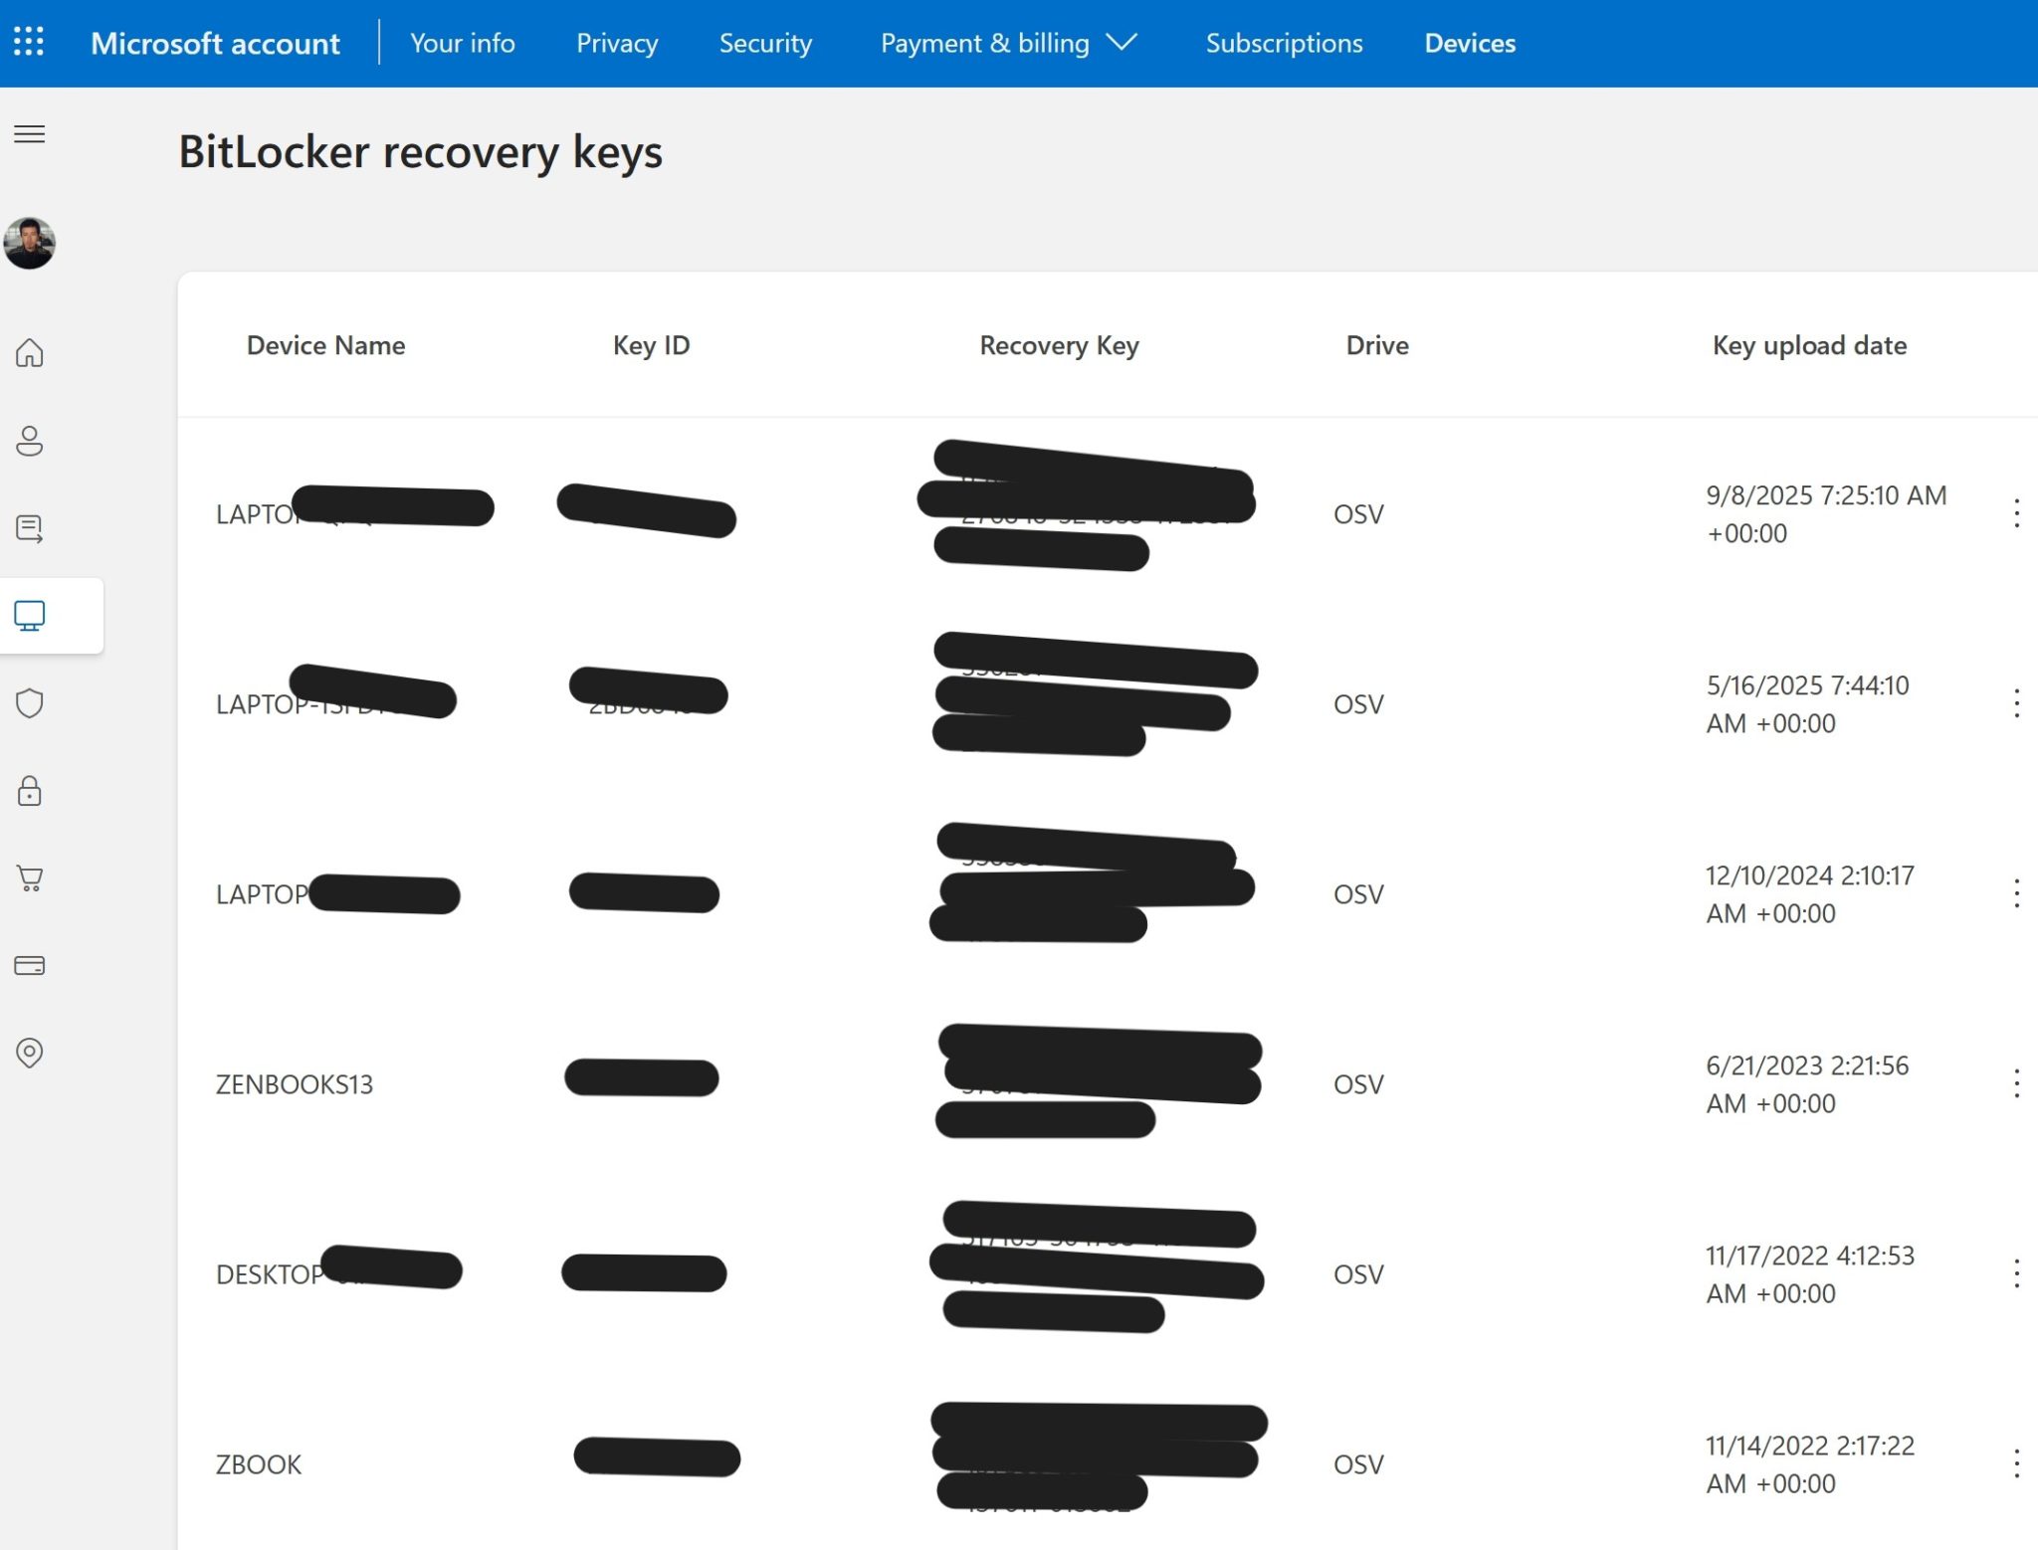
Task: Click the Microsoft account home link
Action: (215, 43)
